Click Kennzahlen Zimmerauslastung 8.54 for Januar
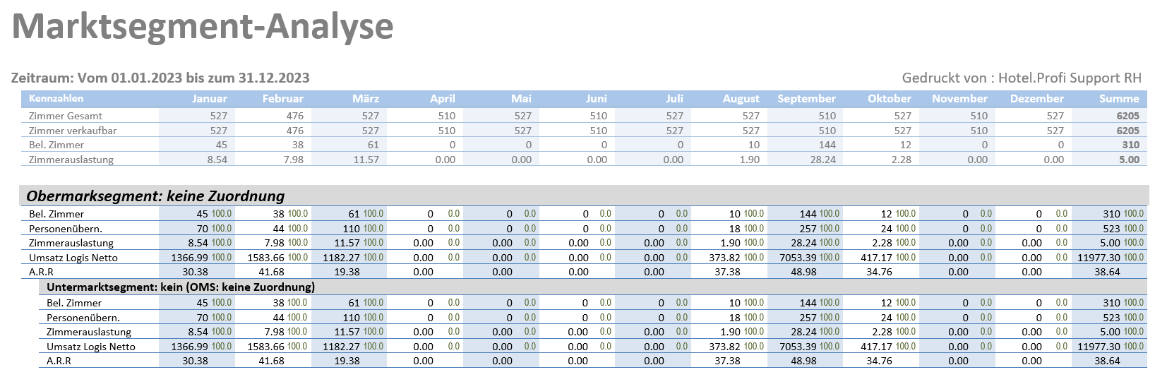1155x377 pixels. (x=217, y=160)
